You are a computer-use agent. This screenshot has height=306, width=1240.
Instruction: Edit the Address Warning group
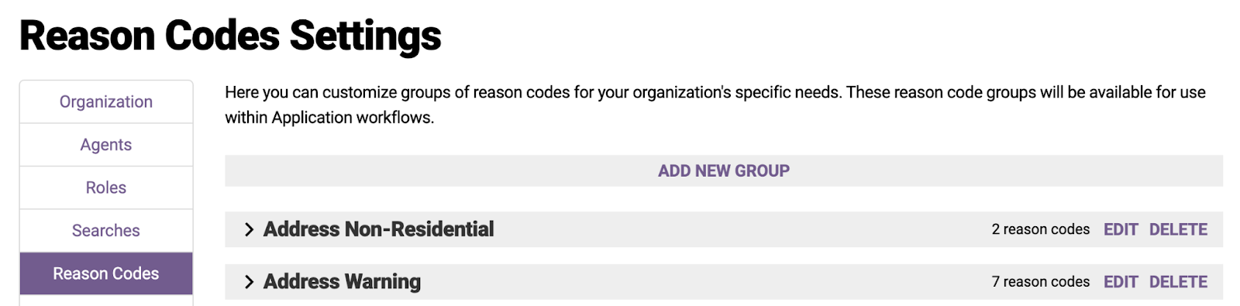click(1121, 282)
